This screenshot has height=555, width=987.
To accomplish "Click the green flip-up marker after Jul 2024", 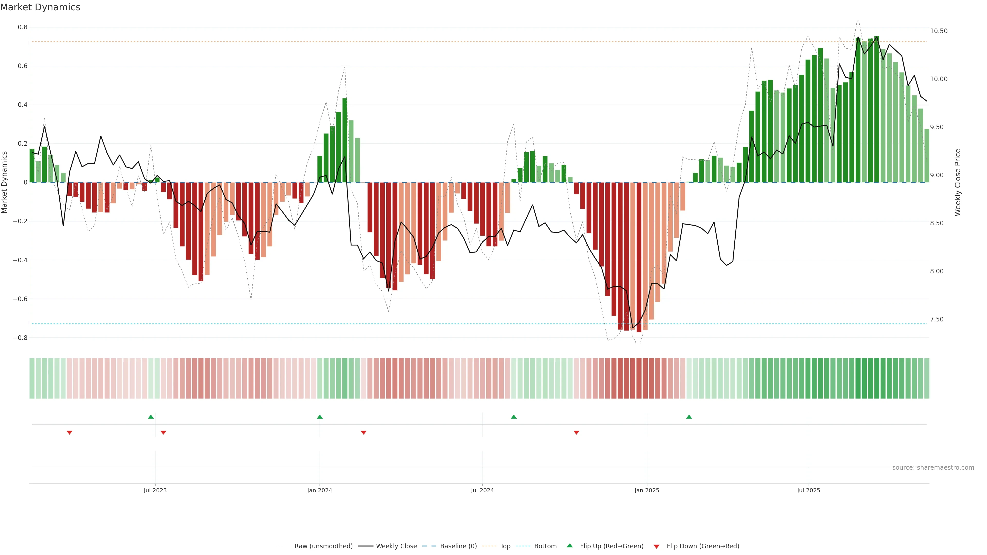I will click(514, 417).
